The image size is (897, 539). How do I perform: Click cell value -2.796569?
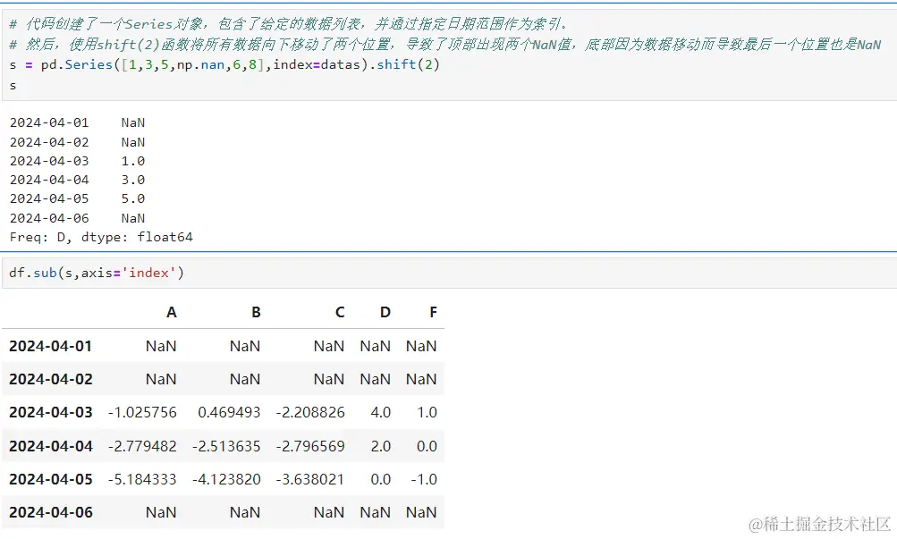(310, 446)
